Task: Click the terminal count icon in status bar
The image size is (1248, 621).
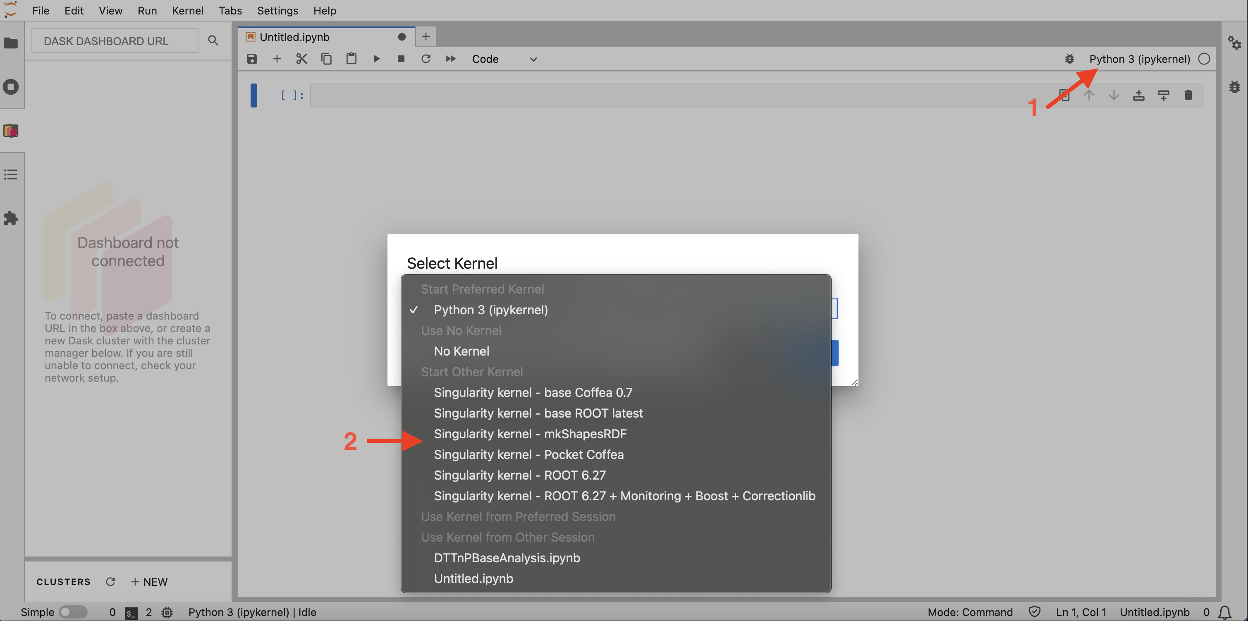Action: (x=131, y=613)
